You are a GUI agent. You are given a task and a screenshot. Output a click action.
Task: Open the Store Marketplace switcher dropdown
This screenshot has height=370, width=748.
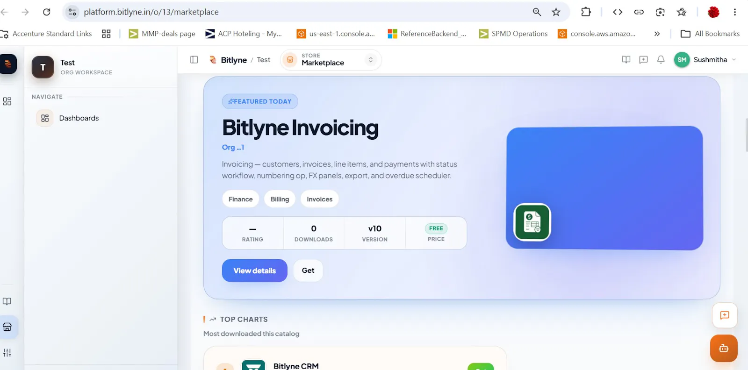(331, 60)
